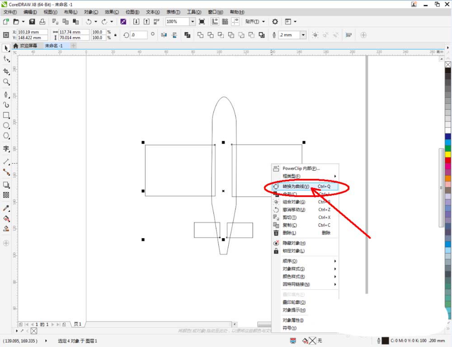Click PowerClip 内部(P) entry

[x=305, y=169]
